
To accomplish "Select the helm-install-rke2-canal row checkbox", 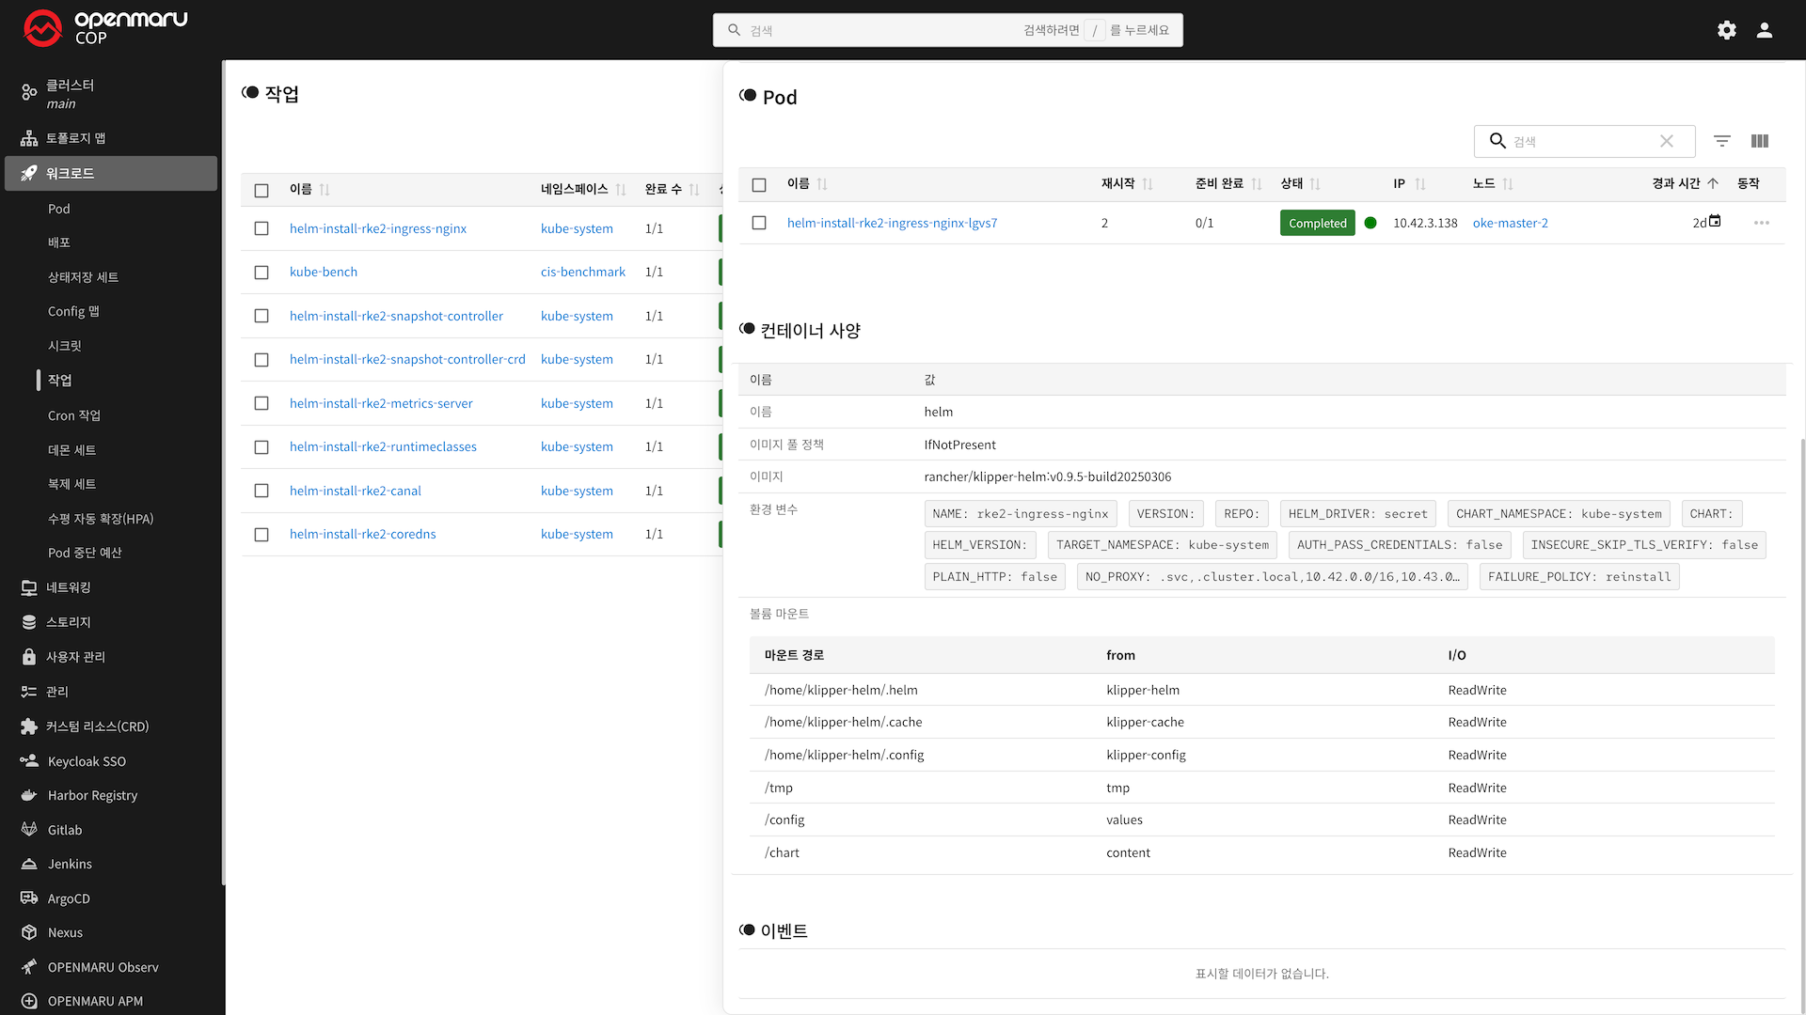I will (261, 491).
